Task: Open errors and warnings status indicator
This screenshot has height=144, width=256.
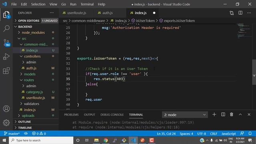Action: 39,134
